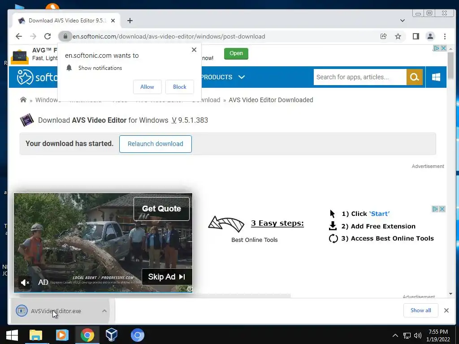The height and width of the screenshot is (344, 459).
Task: Open the browser side panel icon
Action: coord(416,36)
